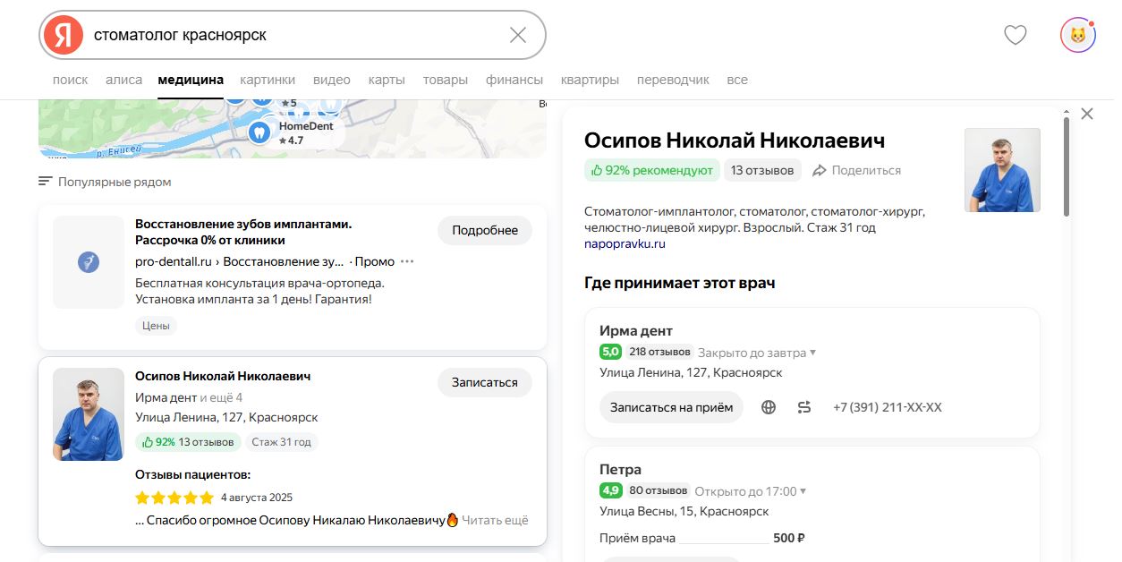Image resolution: width=1122 pixels, height=562 pixels.
Task: Click the doctor photo in details panel
Action: pyautogui.click(x=1002, y=170)
